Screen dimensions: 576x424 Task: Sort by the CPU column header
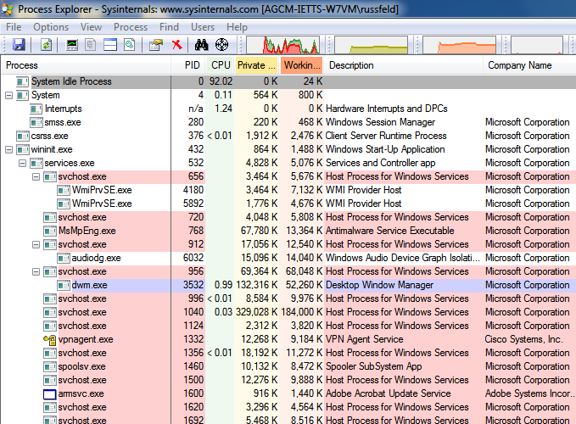coord(221,65)
